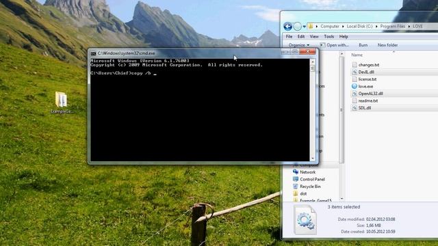Select Local Disk (C:) breadcrumb
Viewport: 438px width, 246px height.
[359, 26]
